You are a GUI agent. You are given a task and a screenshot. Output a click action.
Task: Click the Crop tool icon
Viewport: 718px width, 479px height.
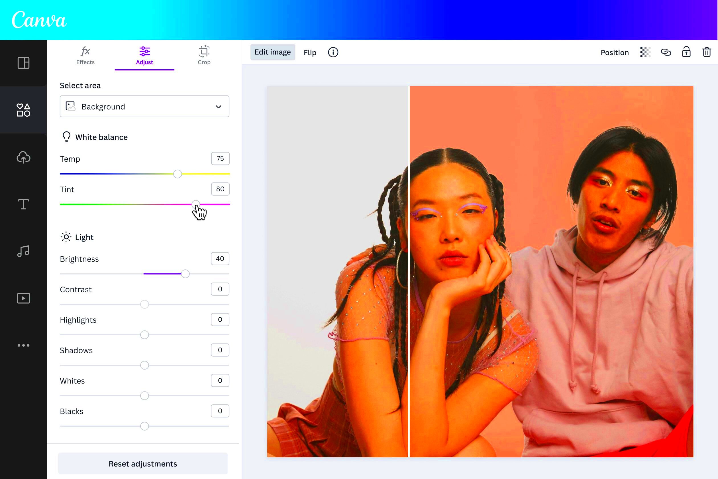pos(203,51)
